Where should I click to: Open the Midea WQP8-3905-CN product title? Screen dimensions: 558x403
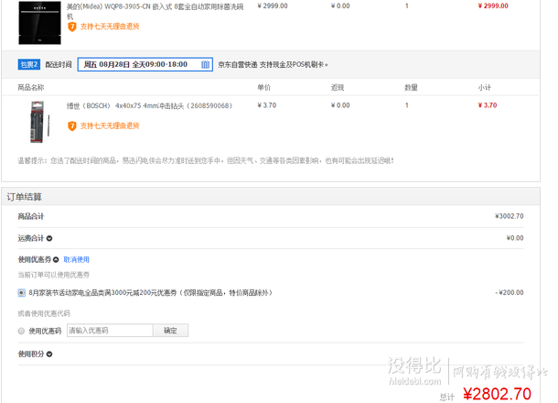156,11
